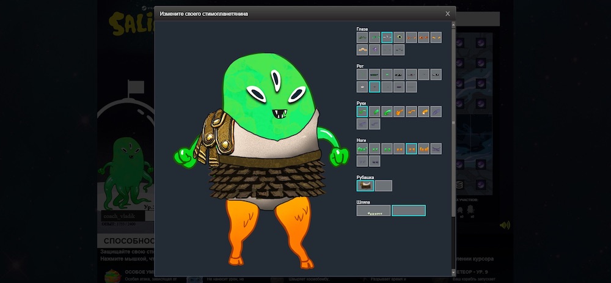Click the coach_vladik name field

[123, 216]
